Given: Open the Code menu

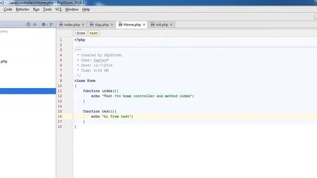Looking at the screenshot, I should coord(8,9).
